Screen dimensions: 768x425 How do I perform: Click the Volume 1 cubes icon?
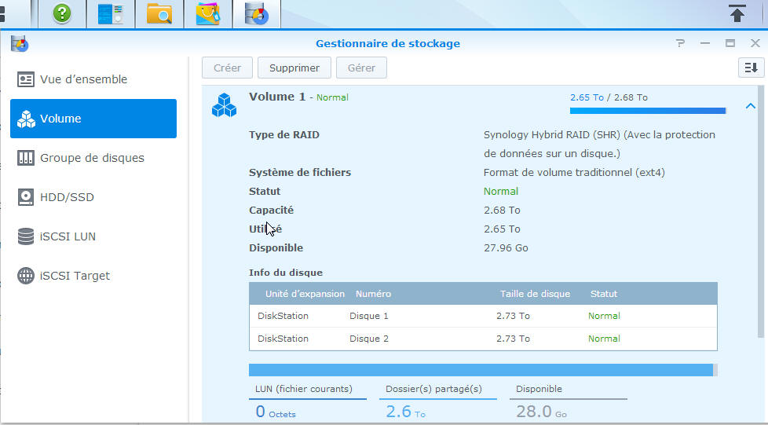tap(224, 105)
